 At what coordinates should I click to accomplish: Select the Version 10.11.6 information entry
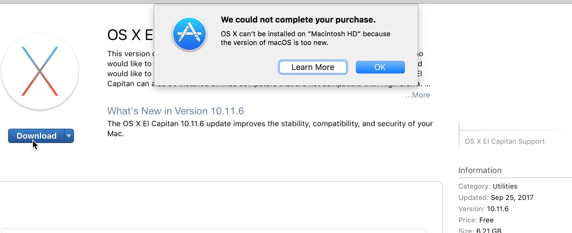(484, 209)
